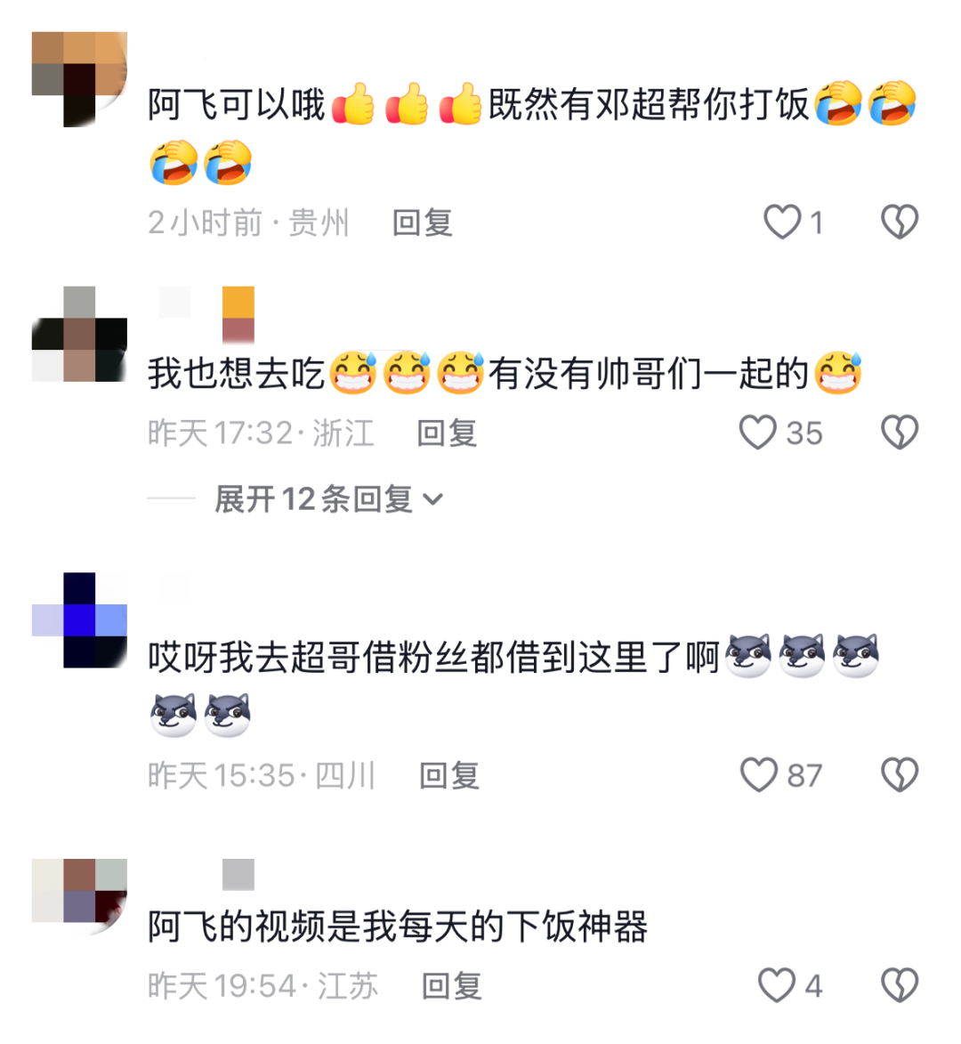Reply to the Zhejiang comment from 17:32
This screenshot has width=961, height=1044.
(447, 433)
